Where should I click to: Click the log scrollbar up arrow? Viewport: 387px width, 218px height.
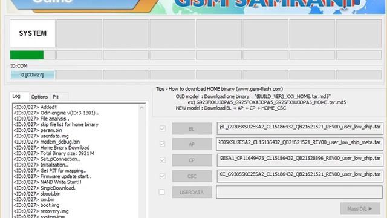coord(141,108)
